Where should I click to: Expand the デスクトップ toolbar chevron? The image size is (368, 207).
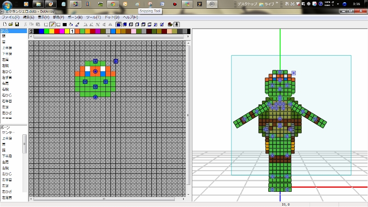tap(277, 3)
